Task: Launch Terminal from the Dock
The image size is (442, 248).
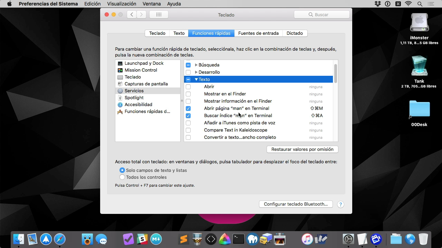Action: [238, 239]
